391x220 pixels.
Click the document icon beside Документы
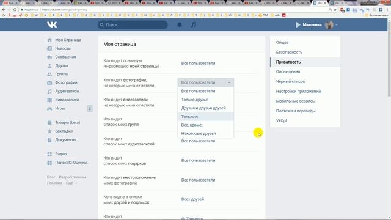pyautogui.click(x=49, y=140)
